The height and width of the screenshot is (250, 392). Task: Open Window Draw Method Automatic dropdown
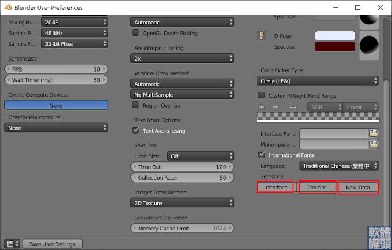182,84
